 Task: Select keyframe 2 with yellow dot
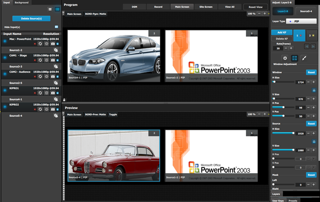(312, 35)
